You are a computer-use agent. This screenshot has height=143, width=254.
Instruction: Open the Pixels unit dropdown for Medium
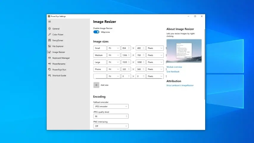[x=155, y=55]
